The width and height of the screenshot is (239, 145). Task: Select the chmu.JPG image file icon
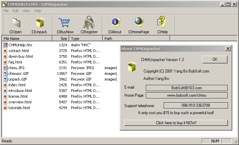5,68
